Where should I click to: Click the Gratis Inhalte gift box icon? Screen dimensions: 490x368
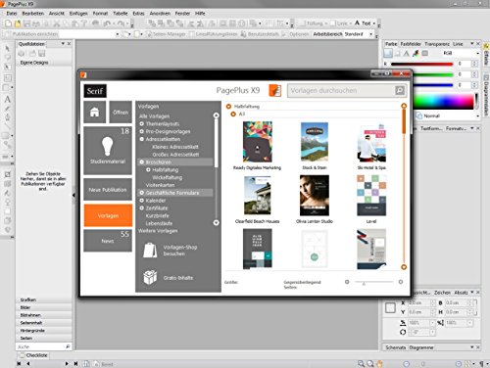(150, 277)
